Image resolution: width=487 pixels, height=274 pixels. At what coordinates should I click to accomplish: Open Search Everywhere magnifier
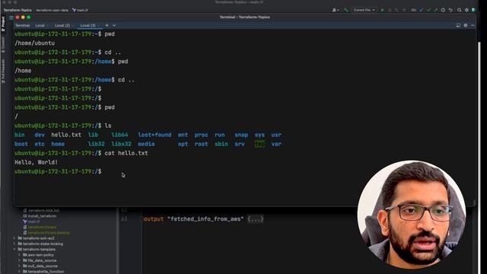pyautogui.click(x=460, y=10)
